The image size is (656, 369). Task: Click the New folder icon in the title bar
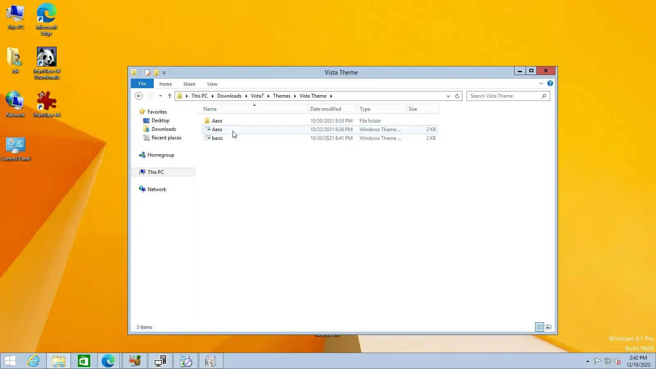(x=156, y=73)
